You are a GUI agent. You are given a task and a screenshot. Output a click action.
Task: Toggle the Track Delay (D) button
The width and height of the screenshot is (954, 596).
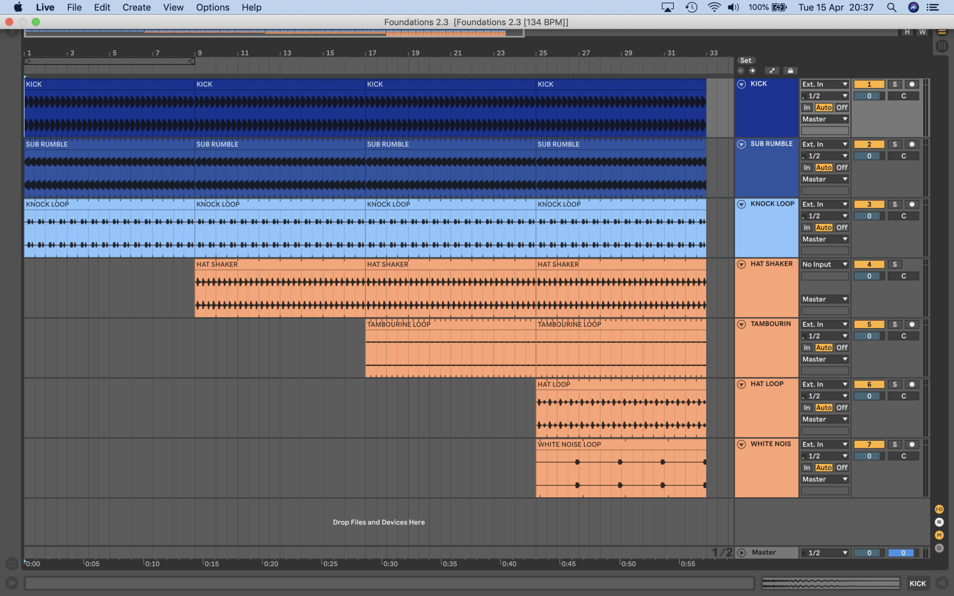939,548
